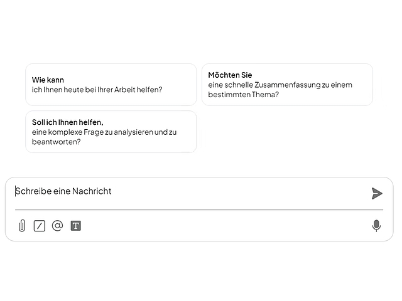Start voice input with the microphone icon

(x=376, y=226)
